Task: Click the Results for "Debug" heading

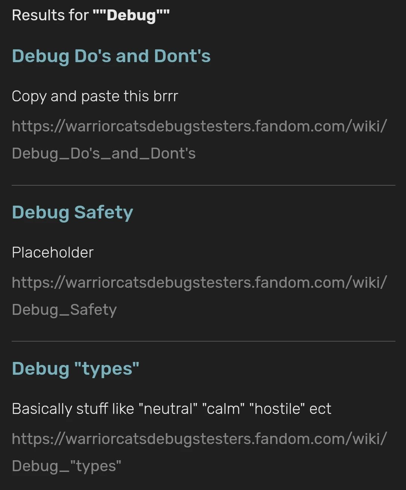Action: click(x=90, y=15)
